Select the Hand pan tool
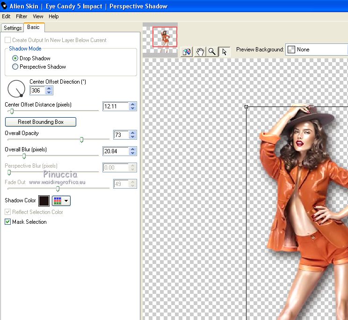The height and width of the screenshot is (320, 348). (x=200, y=52)
